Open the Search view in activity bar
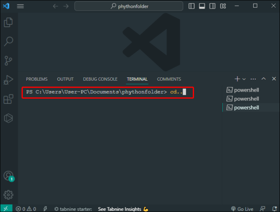Viewport: 280px width, 212px height. (8, 41)
